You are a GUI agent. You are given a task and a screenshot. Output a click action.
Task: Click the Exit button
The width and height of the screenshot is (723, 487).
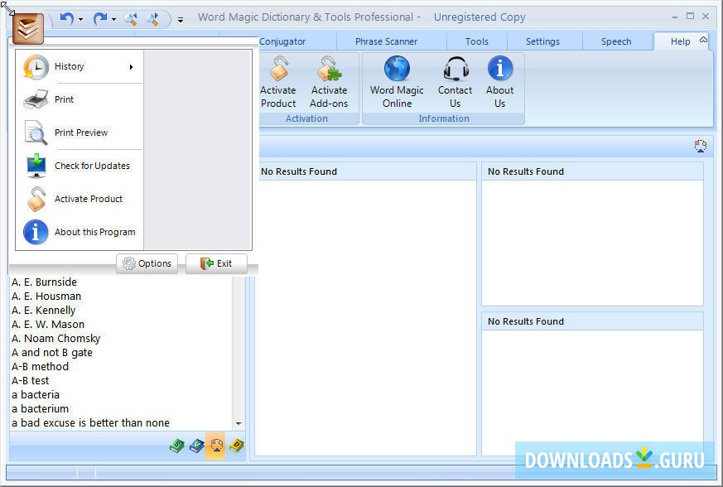pos(216,263)
